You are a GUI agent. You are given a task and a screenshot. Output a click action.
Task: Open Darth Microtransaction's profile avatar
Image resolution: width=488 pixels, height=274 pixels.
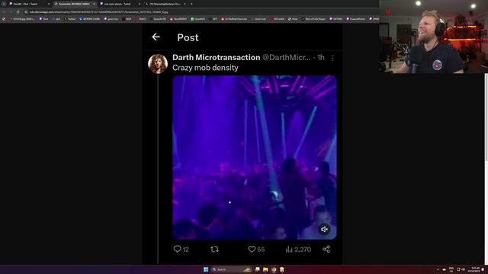click(x=158, y=64)
